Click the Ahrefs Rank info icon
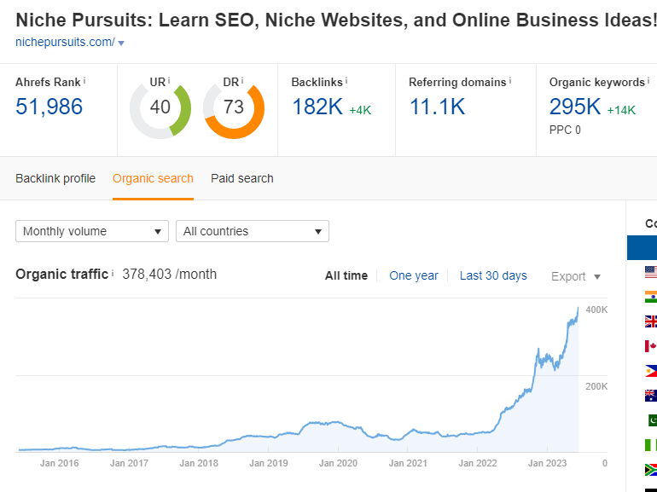The height and width of the screenshot is (492, 657). pyautogui.click(x=84, y=80)
